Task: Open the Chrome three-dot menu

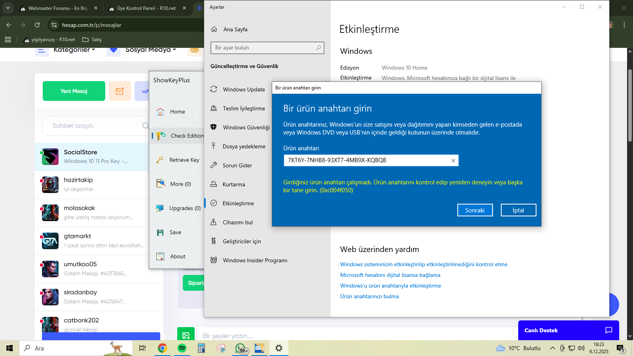Action: (x=624, y=25)
